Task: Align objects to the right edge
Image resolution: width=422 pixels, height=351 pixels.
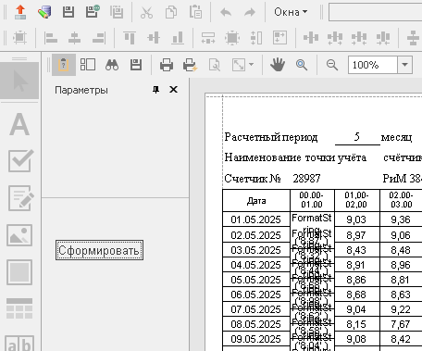Action: tap(99, 38)
